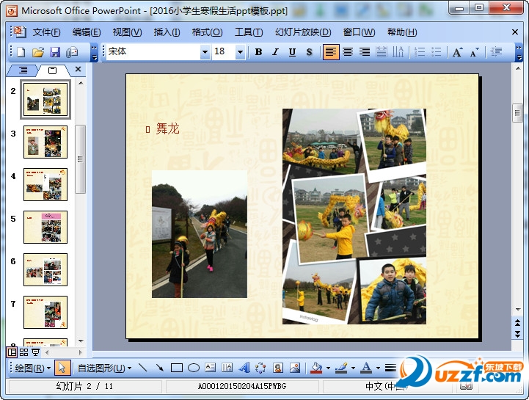
Task: Open the 自选图形(U) AutoShapes menu
Action: [x=105, y=368]
